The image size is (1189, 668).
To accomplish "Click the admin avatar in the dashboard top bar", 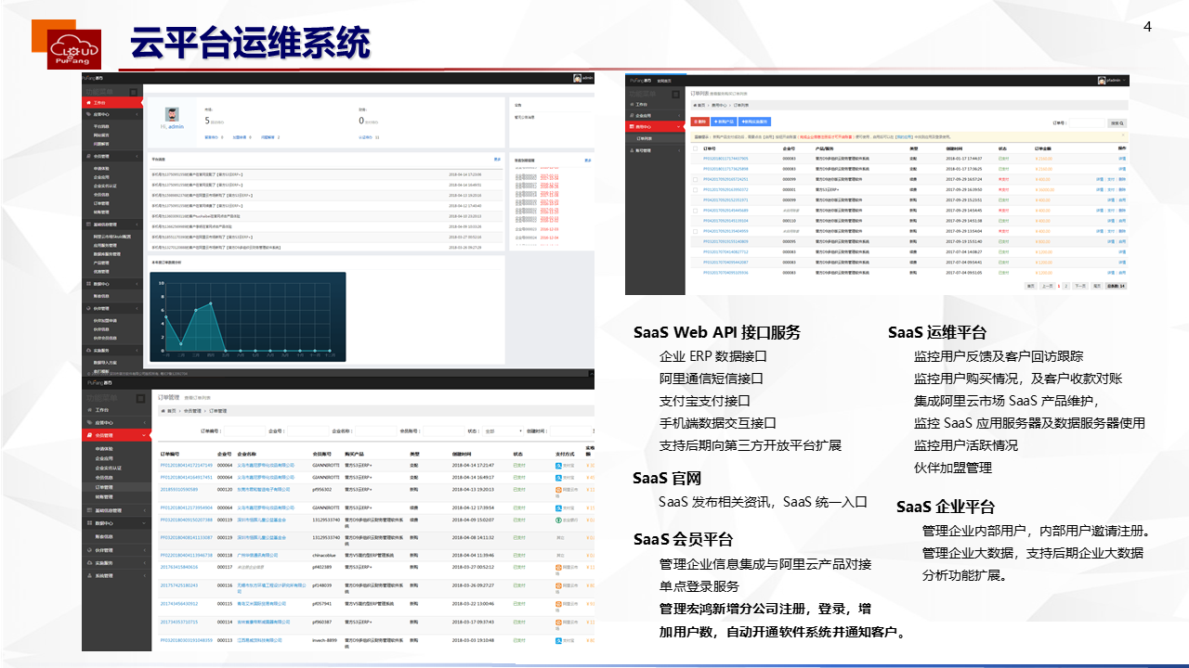I will coord(577,79).
